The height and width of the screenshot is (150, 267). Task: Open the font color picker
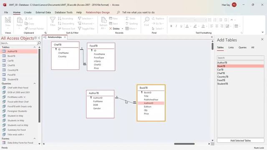pos(191,26)
